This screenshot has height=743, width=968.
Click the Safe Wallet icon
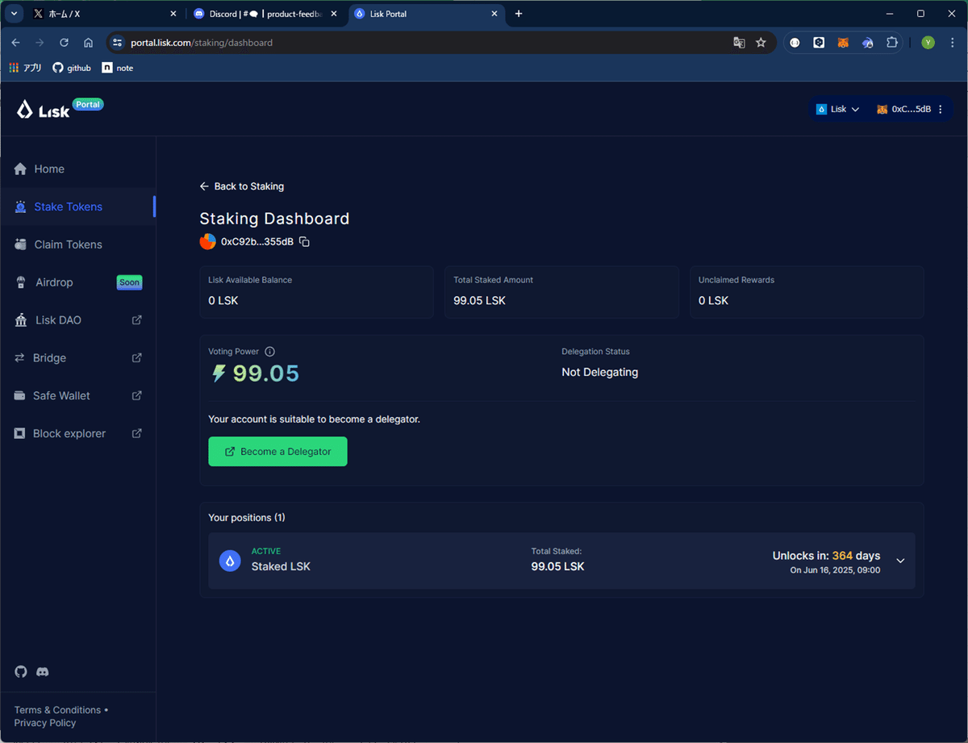[x=19, y=395]
